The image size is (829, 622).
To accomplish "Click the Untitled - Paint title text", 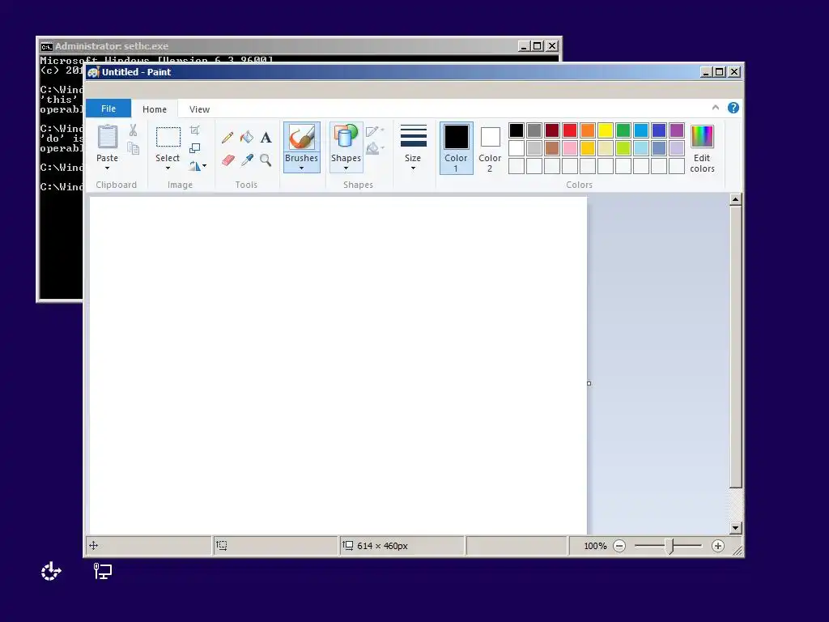I will 136,72.
